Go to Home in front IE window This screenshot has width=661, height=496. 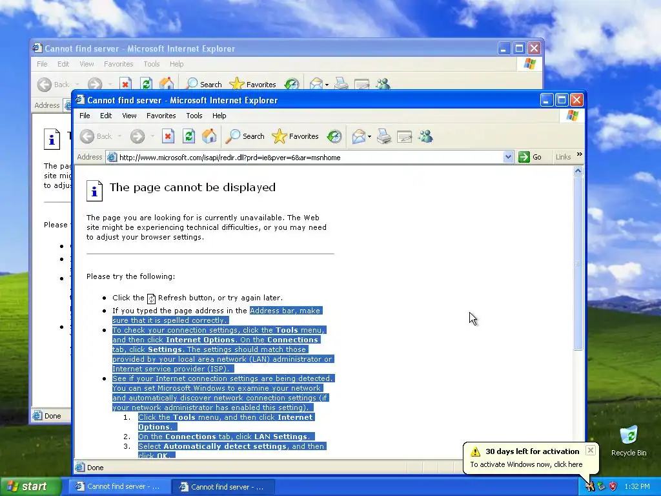point(209,136)
